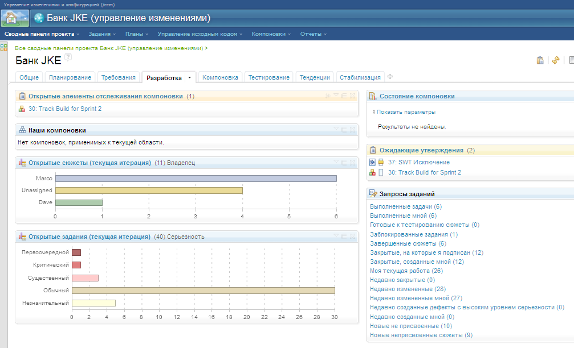The image size is (574, 348).
Task: Open 30: Track Build under Ожидающие утверждения
Action: pos(425,172)
